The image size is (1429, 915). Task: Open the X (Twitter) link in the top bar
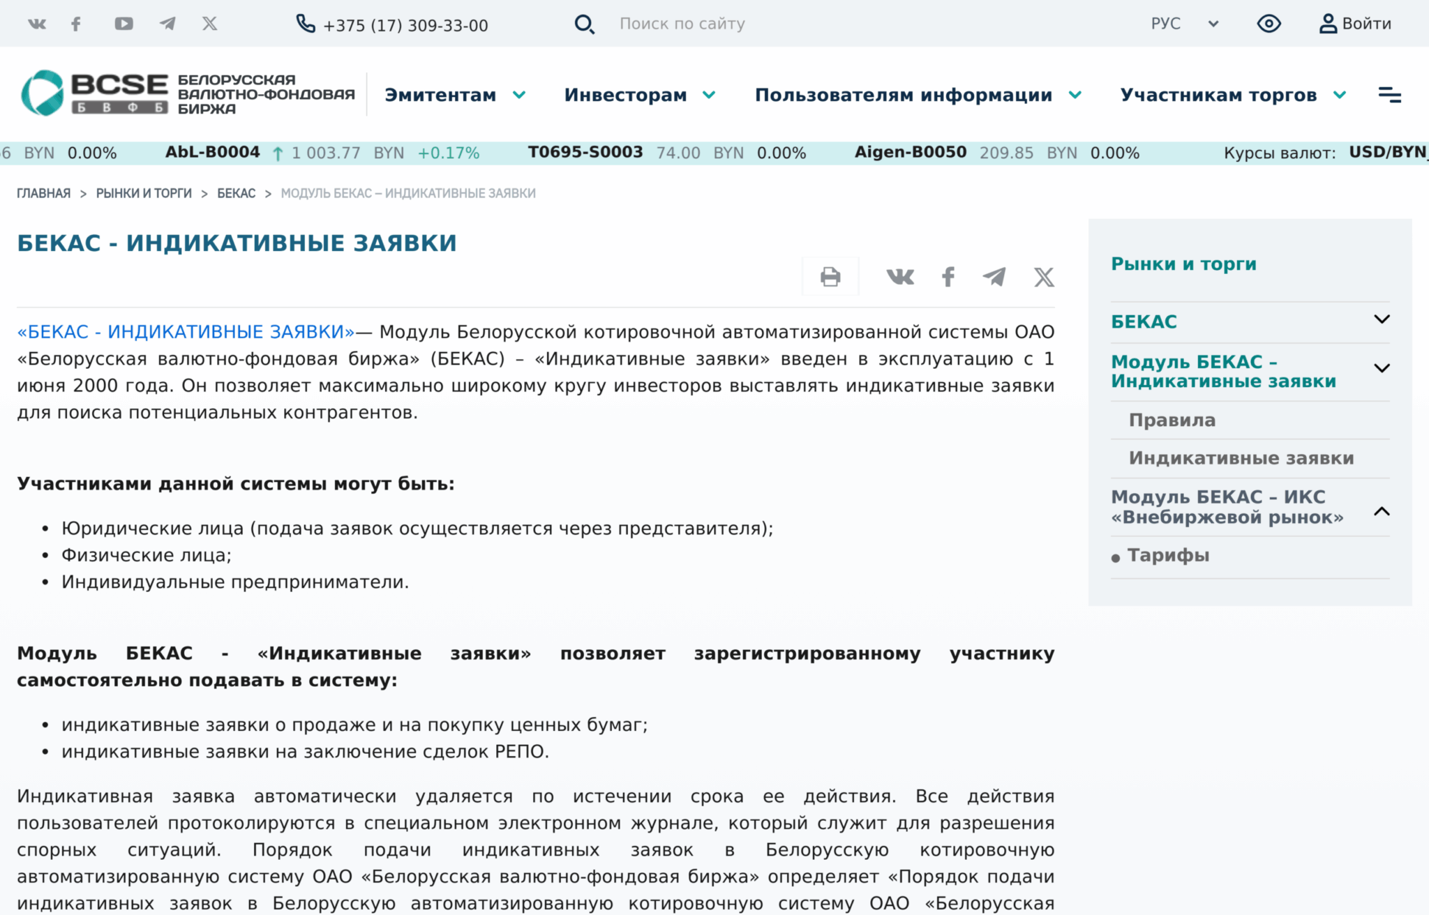click(x=209, y=24)
